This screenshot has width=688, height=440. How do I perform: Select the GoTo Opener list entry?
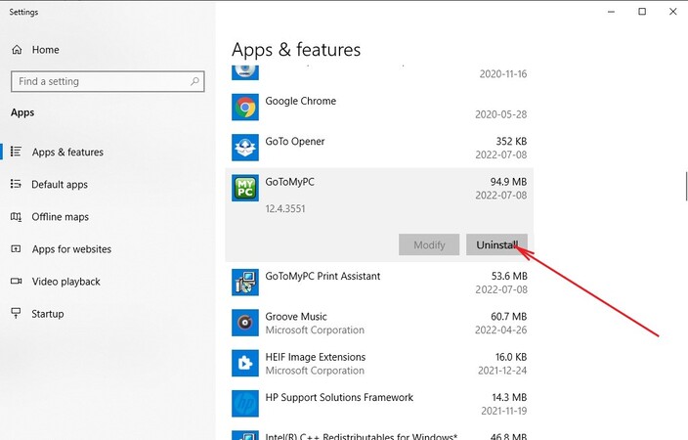click(379, 148)
